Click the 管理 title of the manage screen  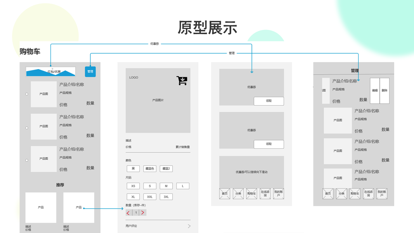(x=355, y=71)
